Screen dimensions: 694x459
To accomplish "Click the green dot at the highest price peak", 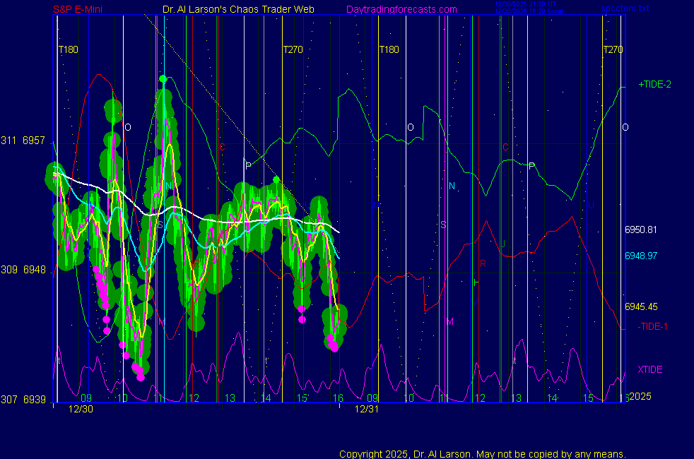I will pyautogui.click(x=163, y=79).
